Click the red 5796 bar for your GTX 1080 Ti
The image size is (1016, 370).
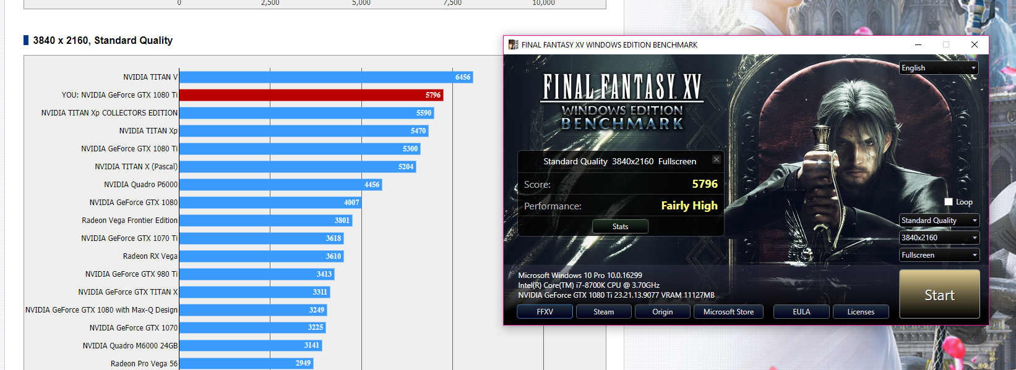coord(311,95)
